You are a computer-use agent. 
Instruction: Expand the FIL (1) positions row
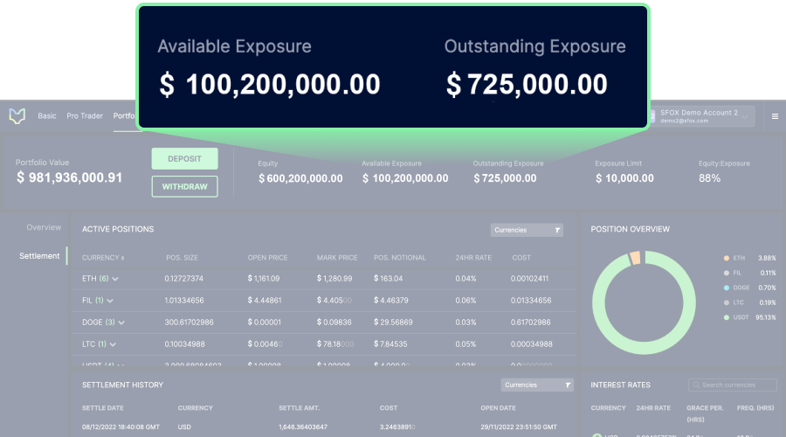pos(110,301)
